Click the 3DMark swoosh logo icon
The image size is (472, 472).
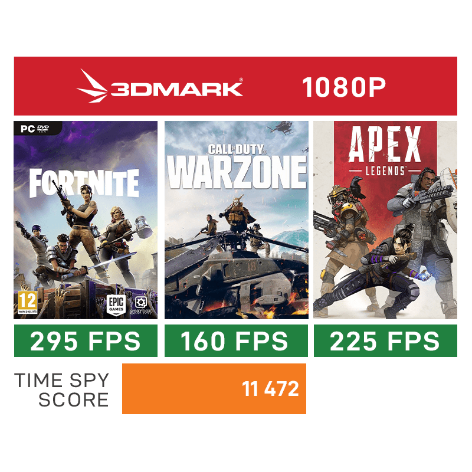click(92, 86)
